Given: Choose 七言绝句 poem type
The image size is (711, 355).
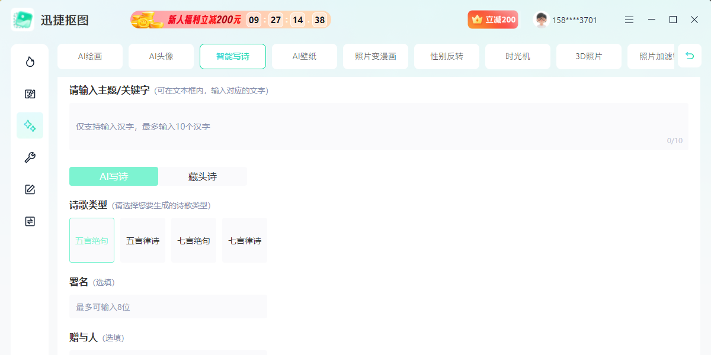Looking at the screenshot, I should (x=194, y=240).
